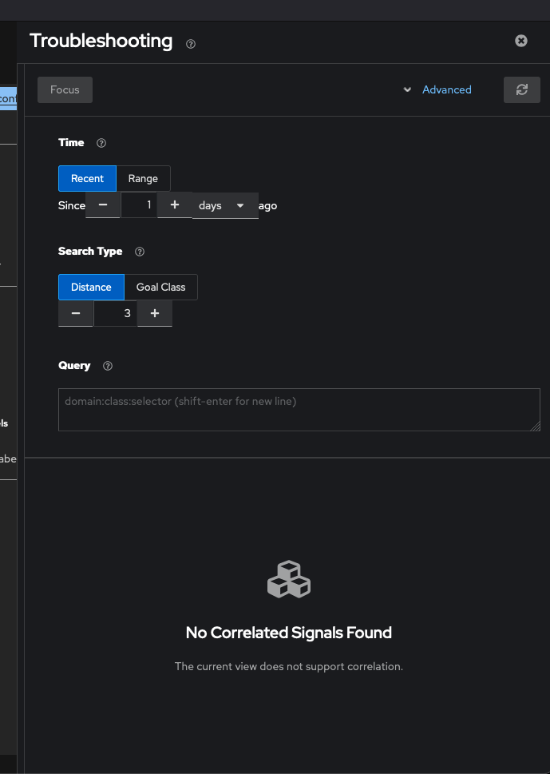The width and height of the screenshot is (550, 774).
Task: Click the distance number input field
Action: 116,314
